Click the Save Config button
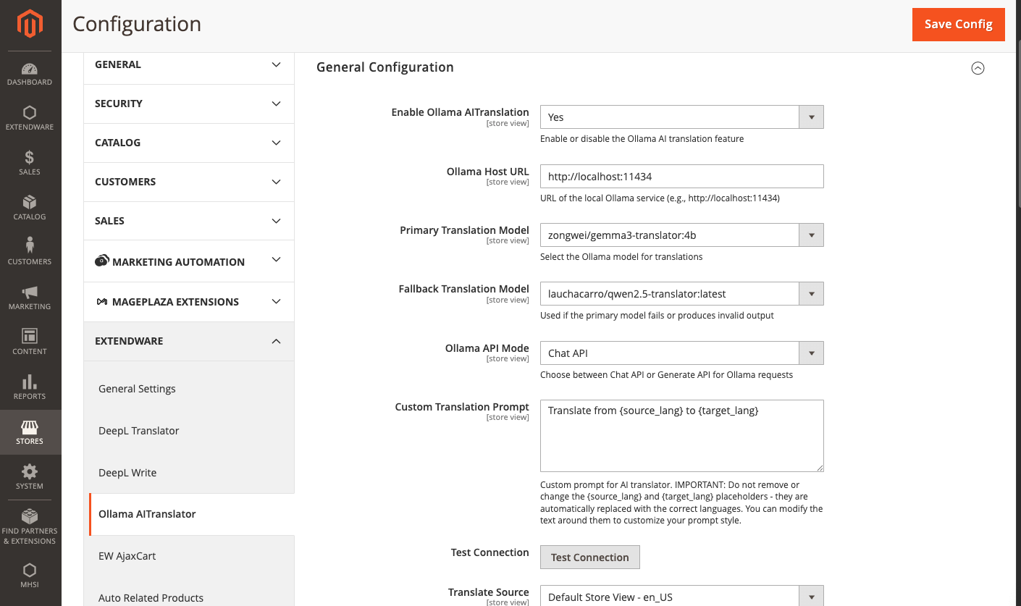The image size is (1021, 606). (958, 25)
